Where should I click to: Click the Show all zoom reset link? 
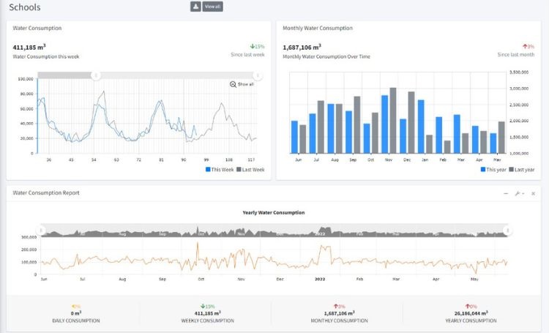pyautogui.click(x=246, y=84)
